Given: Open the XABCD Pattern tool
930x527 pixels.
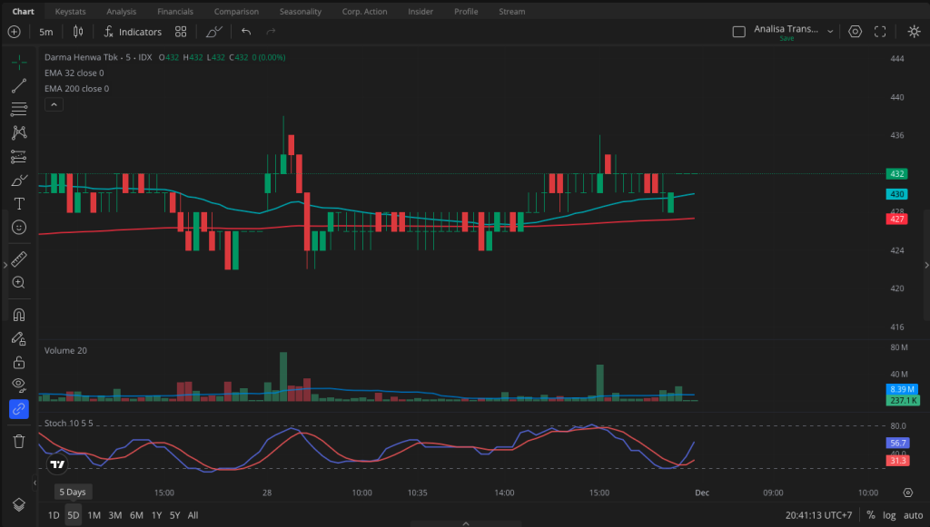Looking at the screenshot, I should click(x=19, y=132).
